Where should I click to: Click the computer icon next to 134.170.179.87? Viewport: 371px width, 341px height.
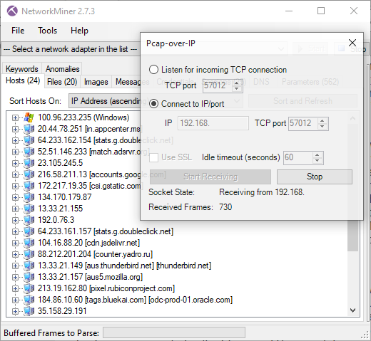29,197
